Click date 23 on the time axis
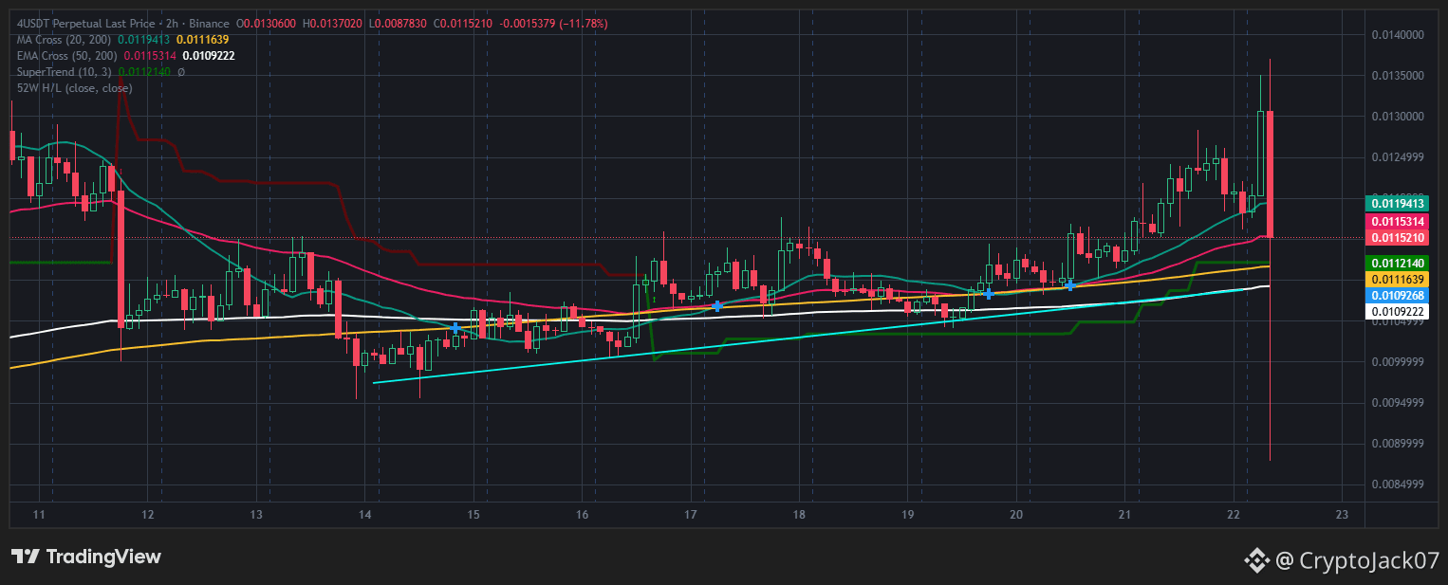The height and width of the screenshot is (585, 1448). click(x=1342, y=515)
